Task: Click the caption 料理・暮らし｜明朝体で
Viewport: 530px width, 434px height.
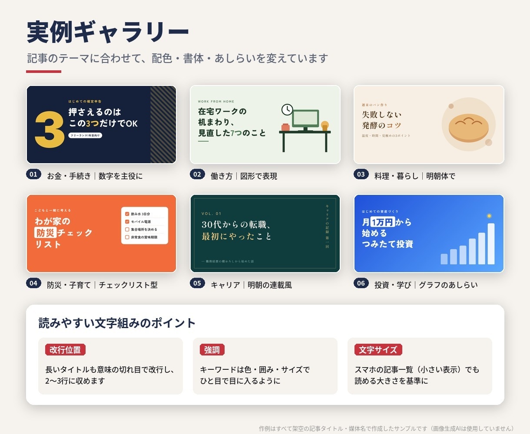Action: coord(415,176)
